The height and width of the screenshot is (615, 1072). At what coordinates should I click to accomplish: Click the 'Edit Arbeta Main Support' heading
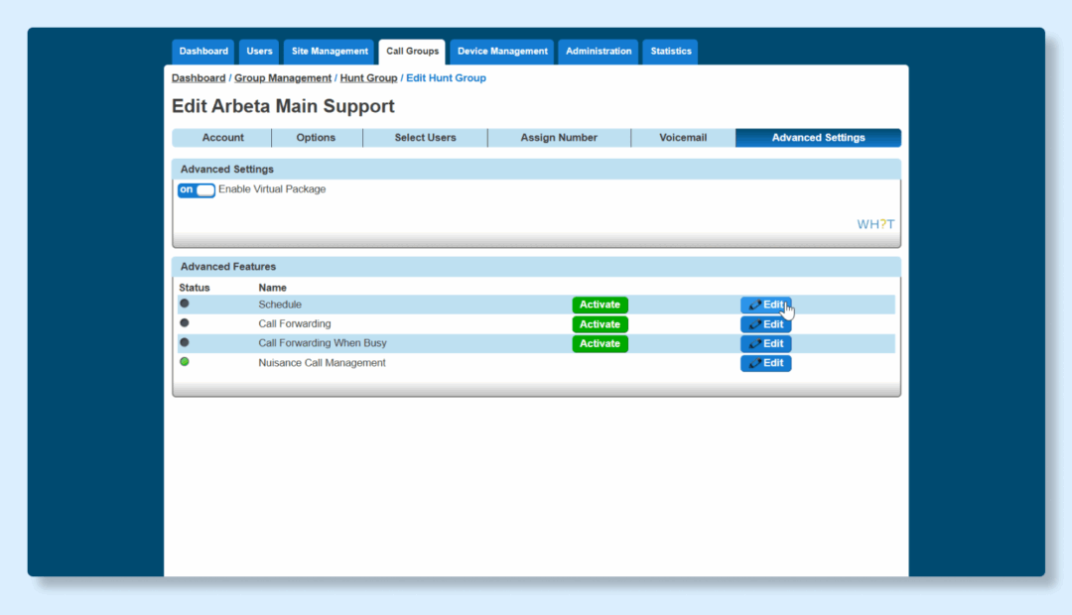(x=283, y=106)
